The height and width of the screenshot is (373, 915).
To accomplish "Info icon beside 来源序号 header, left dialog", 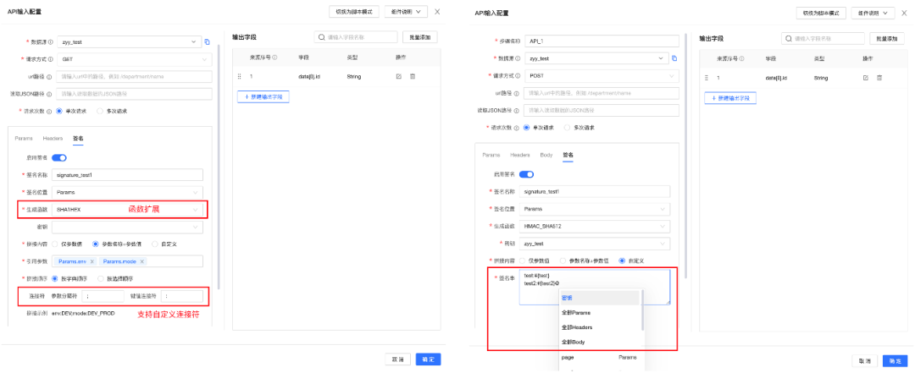I will coord(274,58).
